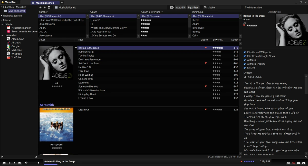Open the equalizer sliders icon in the player bar

[288, 163]
